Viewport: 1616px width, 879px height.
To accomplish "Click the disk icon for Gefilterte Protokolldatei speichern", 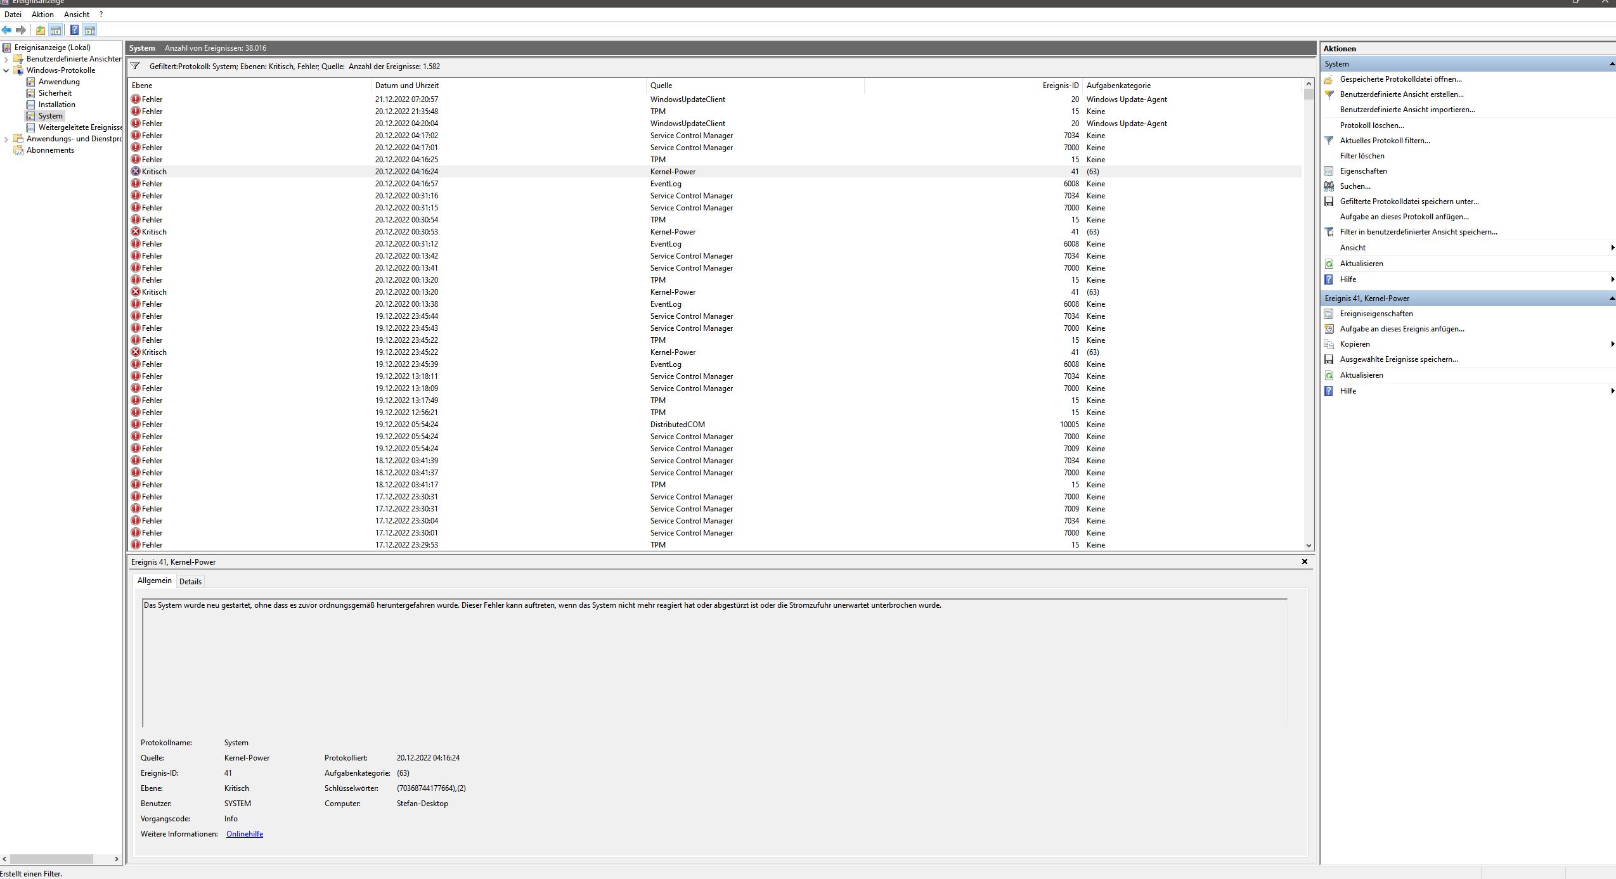I will (x=1329, y=202).
